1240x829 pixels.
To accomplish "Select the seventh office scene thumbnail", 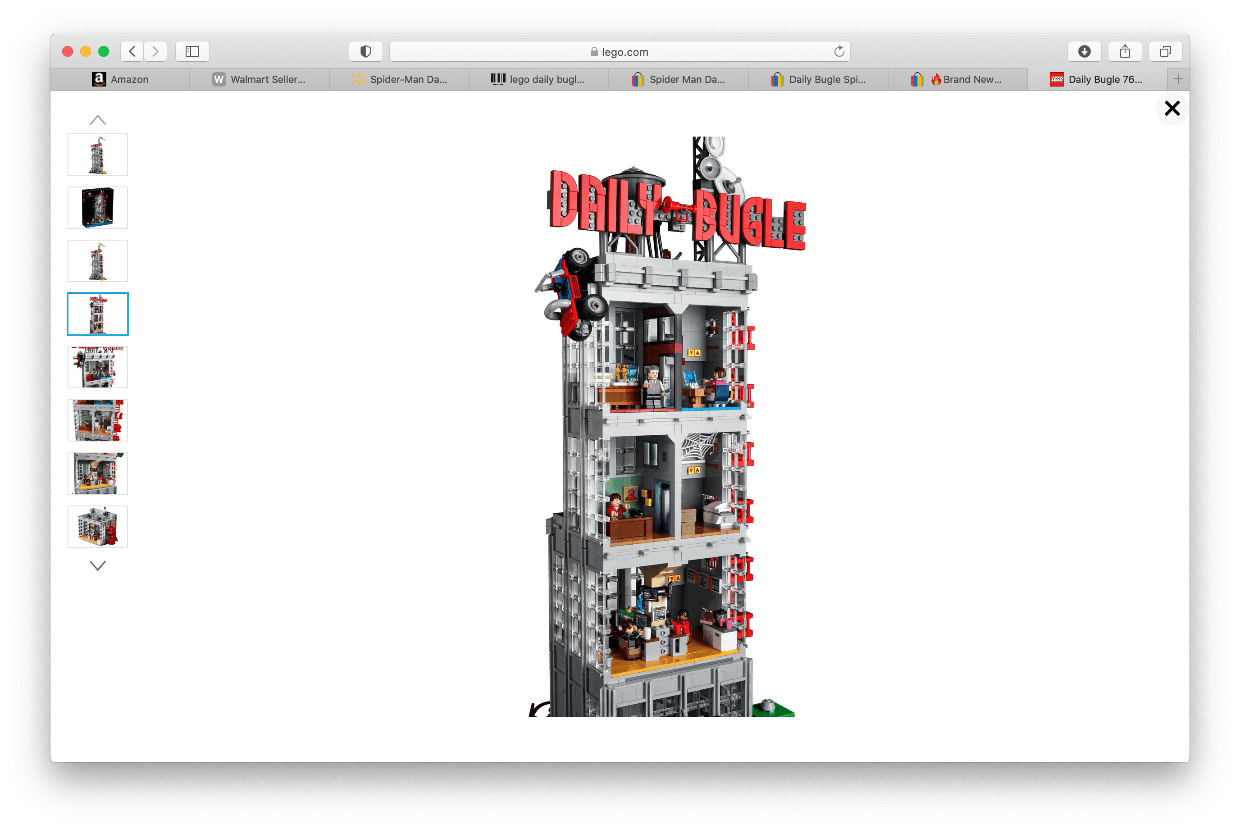I will pos(98,473).
